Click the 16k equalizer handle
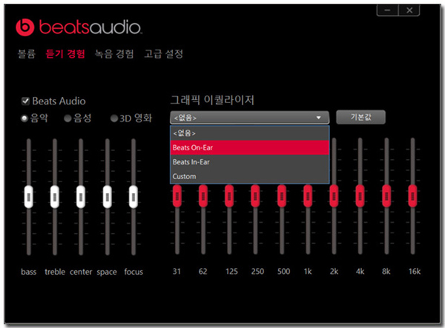This screenshot has width=445, height=328. 412,195
